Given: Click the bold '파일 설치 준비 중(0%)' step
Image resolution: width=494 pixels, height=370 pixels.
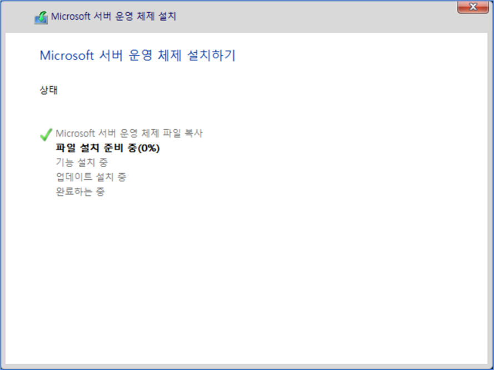Looking at the screenshot, I should 108,148.
